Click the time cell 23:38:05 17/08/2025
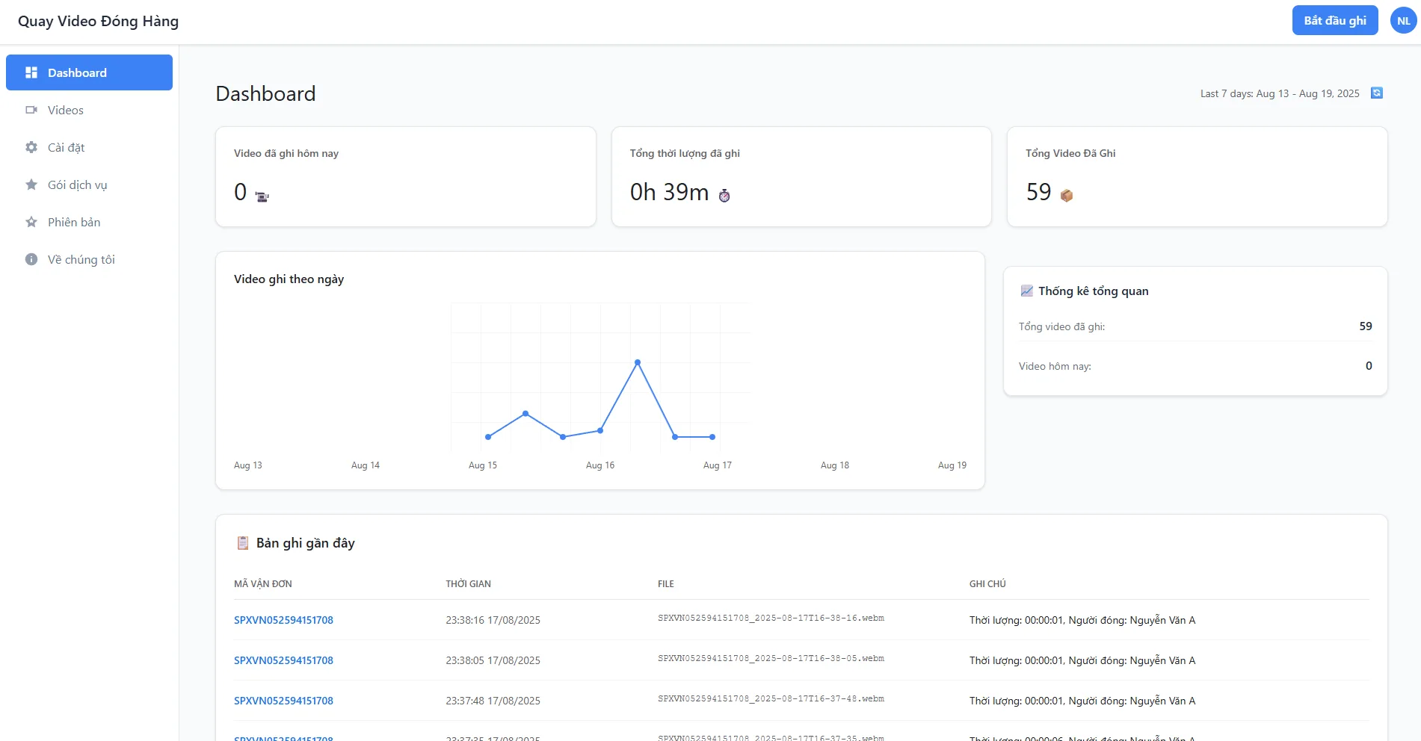This screenshot has width=1421, height=741. [493, 660]
